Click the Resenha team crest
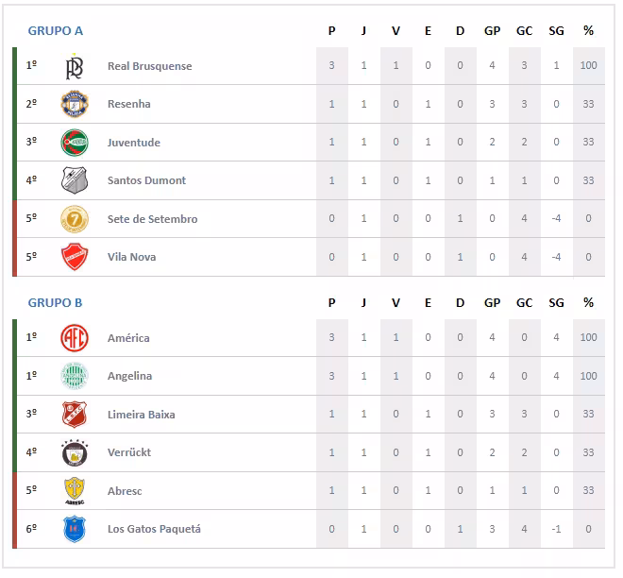 pos(74,104)
